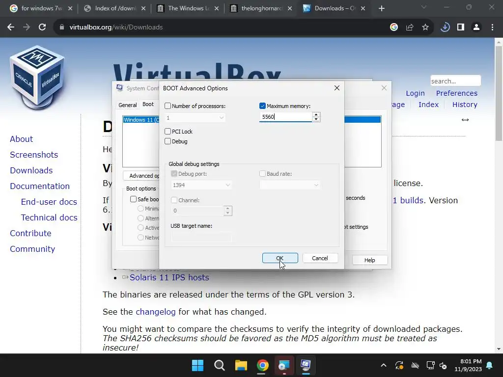
Task: Uncheck Maximum memory checkbox
Action: (262, 106)
